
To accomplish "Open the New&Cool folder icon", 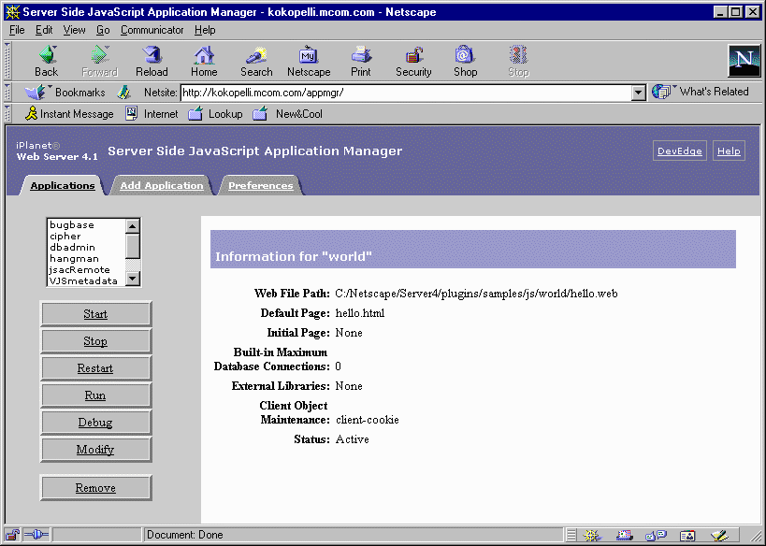I will click(x=260, y=113).
